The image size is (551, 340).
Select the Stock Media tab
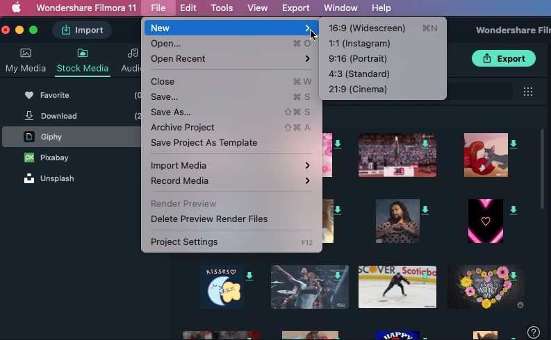coord(83,60)
